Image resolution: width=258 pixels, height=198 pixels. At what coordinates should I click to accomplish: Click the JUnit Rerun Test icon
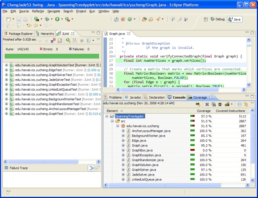(x=68, y=40)
